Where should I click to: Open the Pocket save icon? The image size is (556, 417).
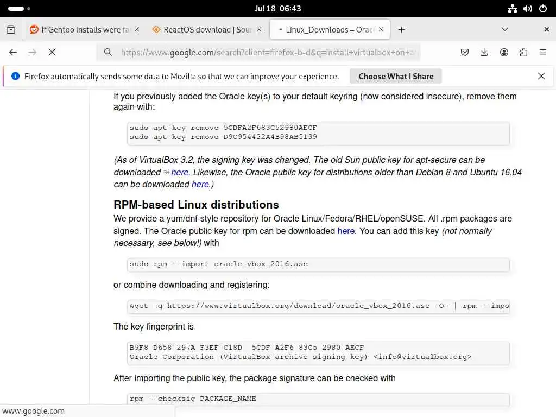pos(465,53)
